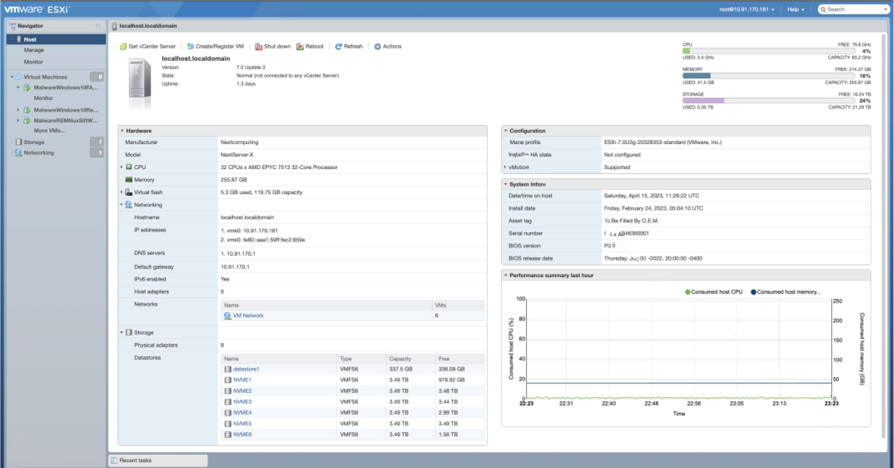Open the NVME4 datastore link
Screen dimensions: 894x468
click(x=242, y=413)
